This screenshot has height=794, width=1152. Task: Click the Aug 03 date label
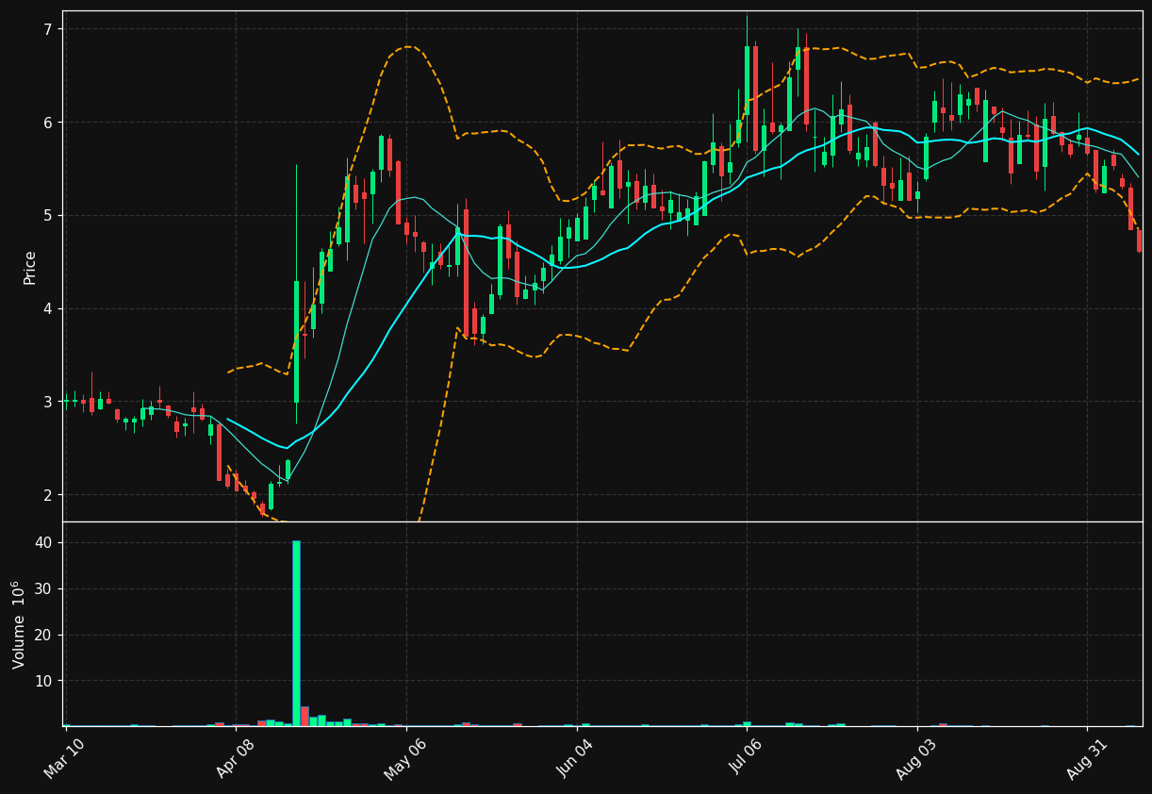[915, 758]
